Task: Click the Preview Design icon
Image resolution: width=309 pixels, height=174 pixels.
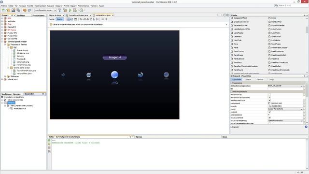Action: pos(75,19)
